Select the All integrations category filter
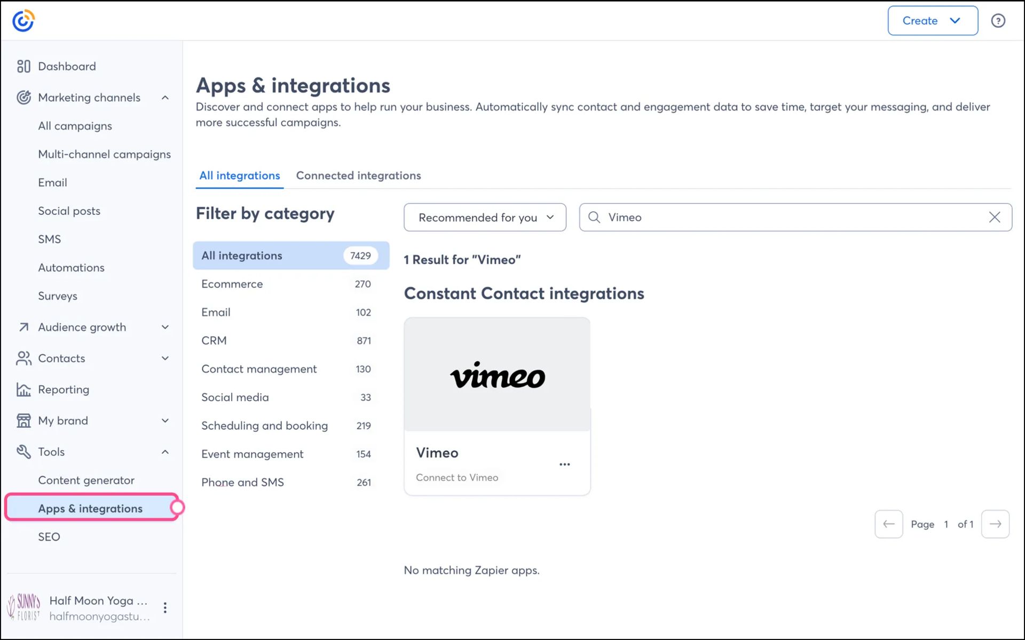 [291, 255]
